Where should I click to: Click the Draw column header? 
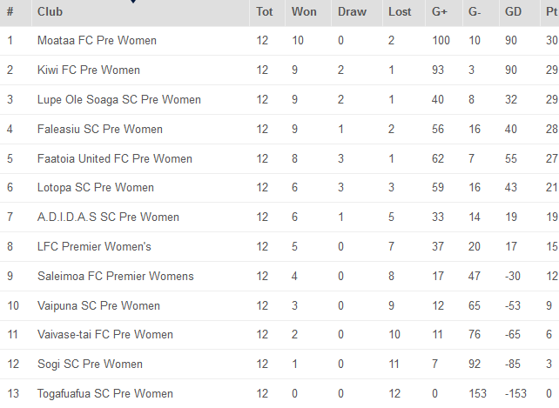point(352,12)
